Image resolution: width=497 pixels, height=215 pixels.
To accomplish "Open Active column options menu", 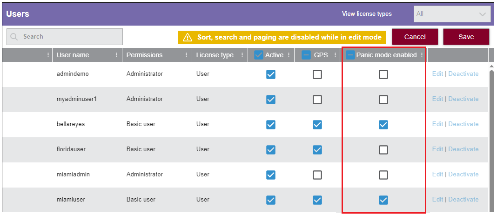I will [289, 55].
